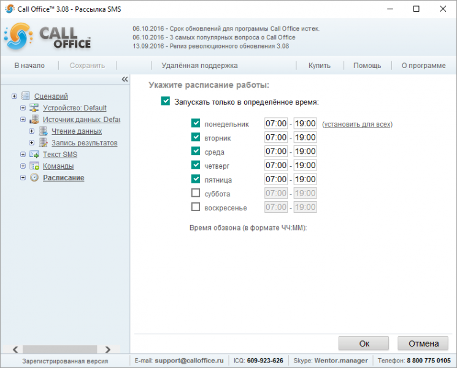Click Skype Wentor.manager in status bar
This screenshot has height=368, width=457.
click(341, 361)
